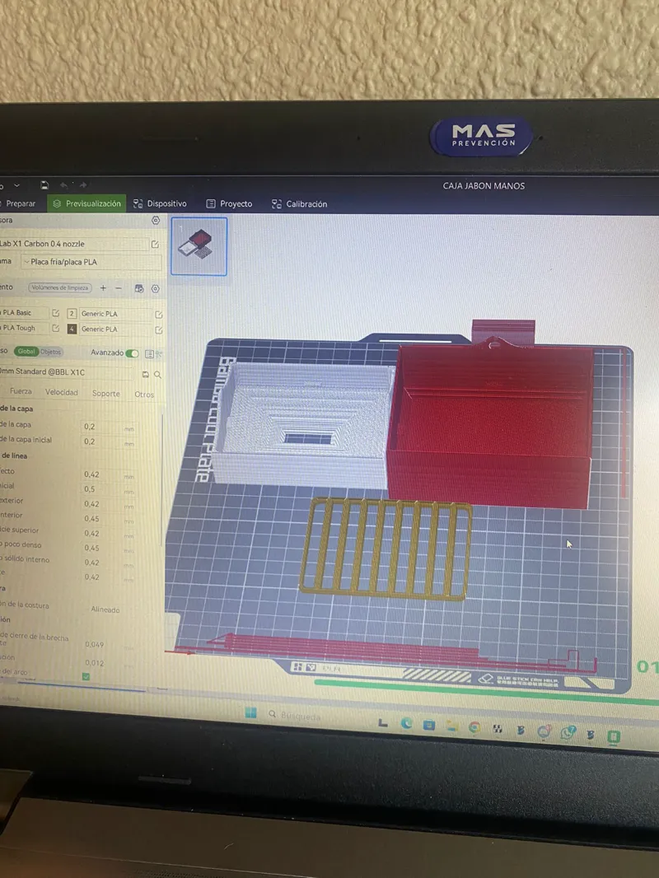659x878 pixels.
Task: Click filament color swatch number 2
Action: 72,314
